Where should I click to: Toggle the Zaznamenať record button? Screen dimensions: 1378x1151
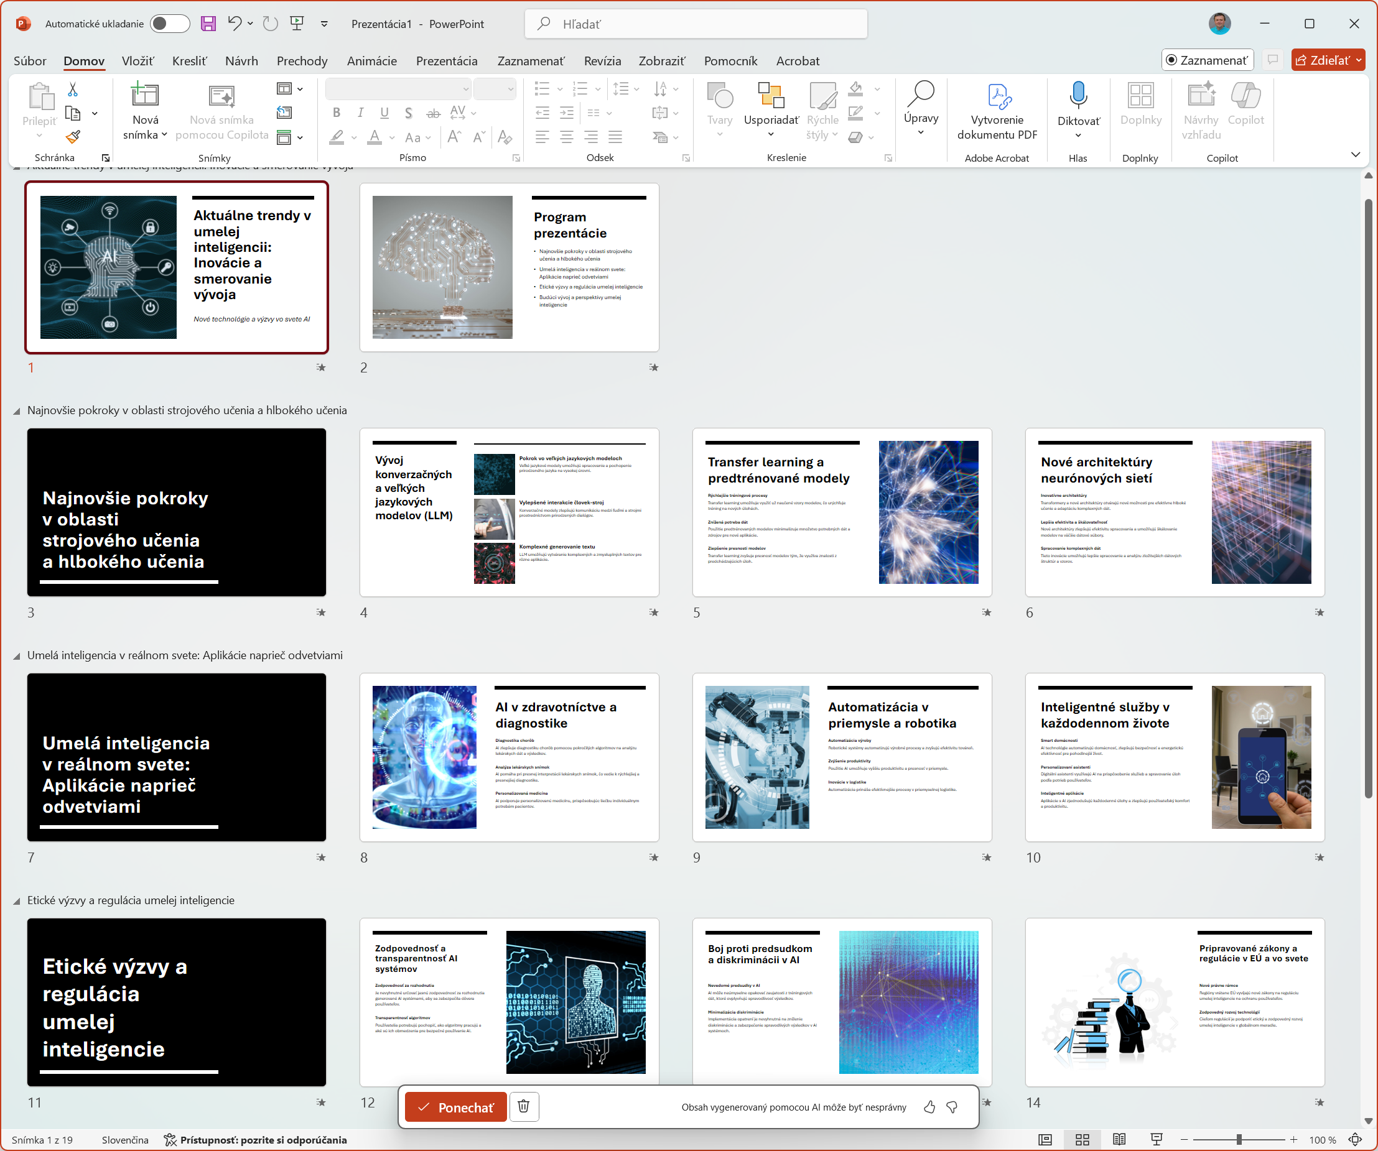pos(1207,60)
